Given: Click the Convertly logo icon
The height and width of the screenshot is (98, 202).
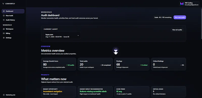Looking at the screenshot, I should coord(3,4).
